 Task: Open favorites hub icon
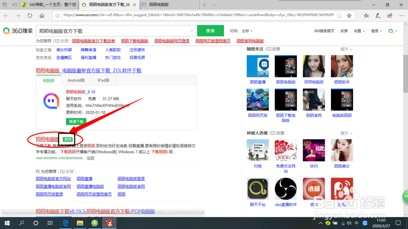pyautogui.click(x=366, y=15)
